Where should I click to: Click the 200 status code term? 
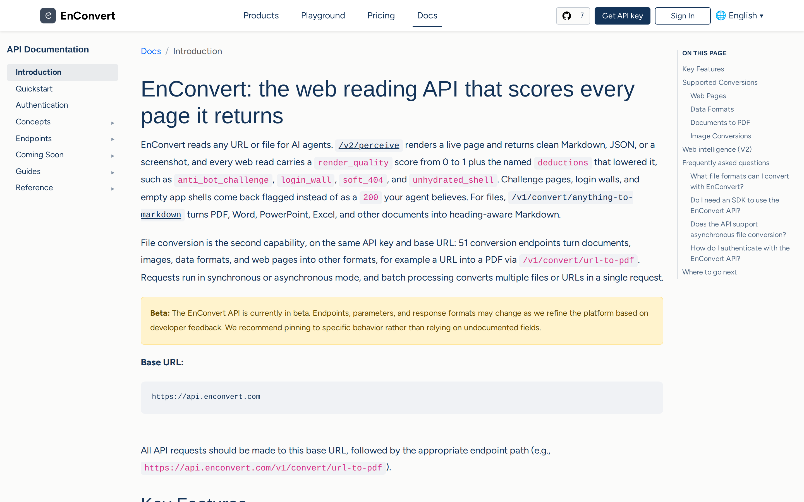(x=370, y=197)
